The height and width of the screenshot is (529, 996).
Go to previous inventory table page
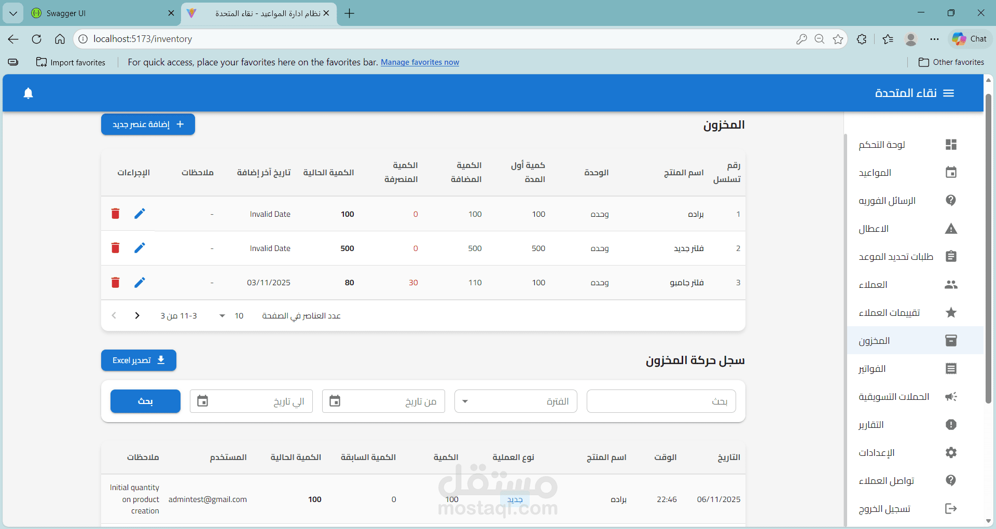[114, 315]
